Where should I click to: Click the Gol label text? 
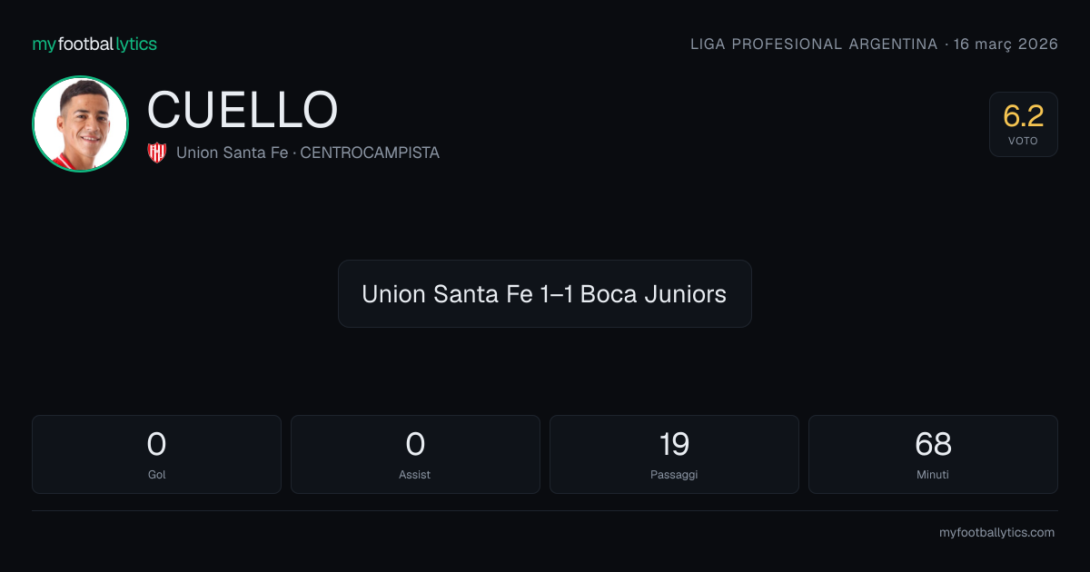pyautogui.click(x=156, y=474)
